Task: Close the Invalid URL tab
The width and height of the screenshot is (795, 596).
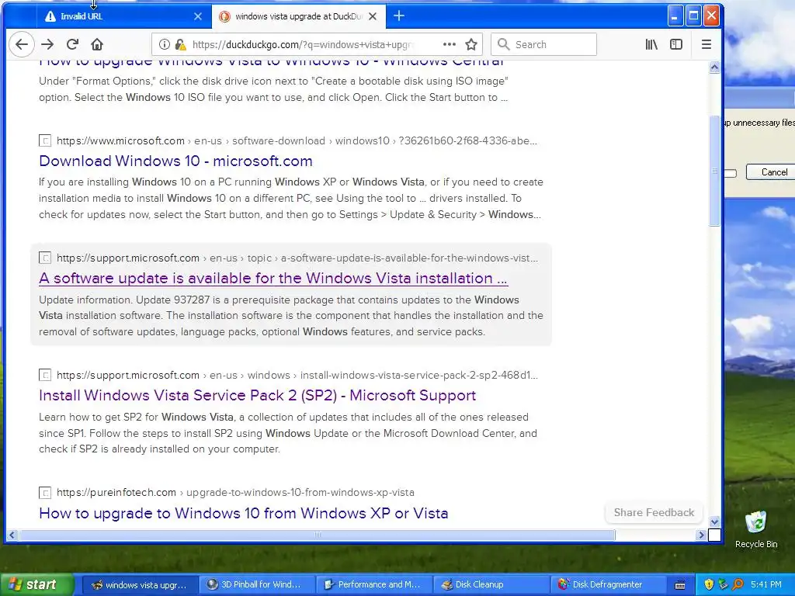Action: tap(198, 16)
